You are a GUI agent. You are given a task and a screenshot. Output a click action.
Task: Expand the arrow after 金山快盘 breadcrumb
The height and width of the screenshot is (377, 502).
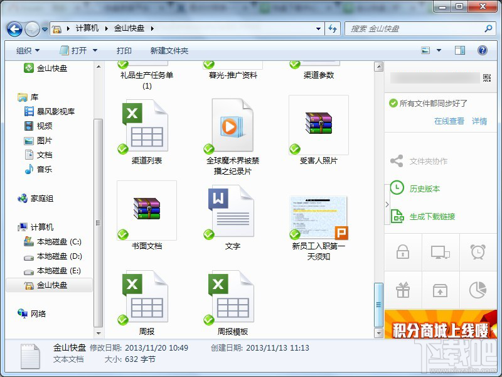click(x=152, y=28)
